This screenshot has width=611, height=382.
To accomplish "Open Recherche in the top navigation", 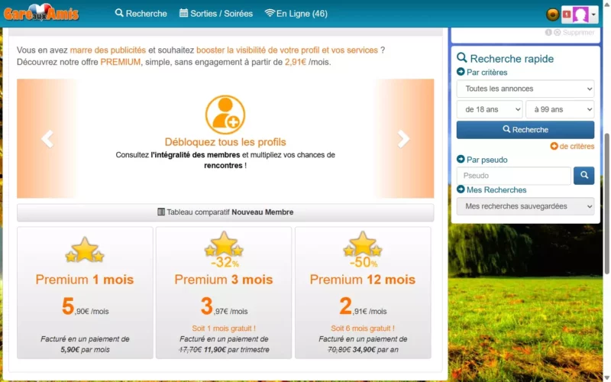I will 141,13.
